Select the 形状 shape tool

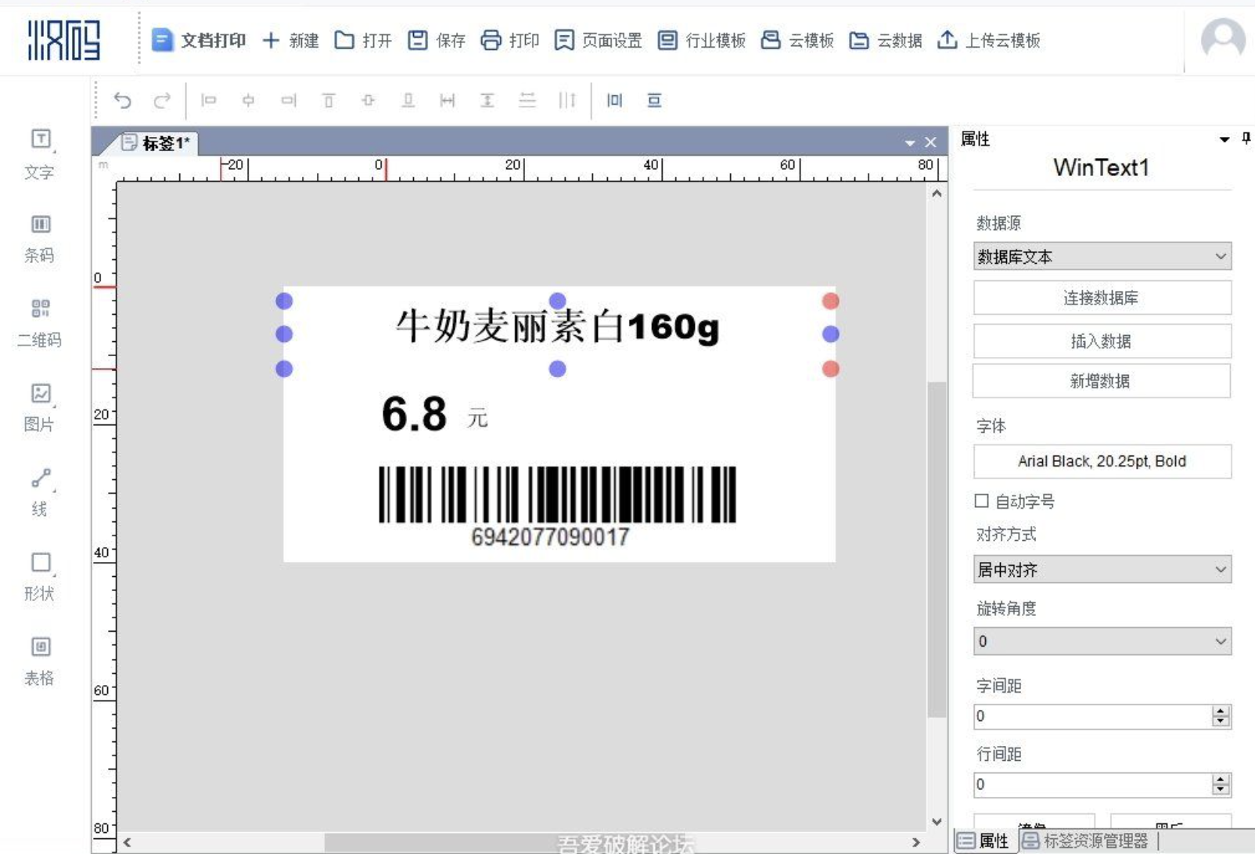coord(40,575)
